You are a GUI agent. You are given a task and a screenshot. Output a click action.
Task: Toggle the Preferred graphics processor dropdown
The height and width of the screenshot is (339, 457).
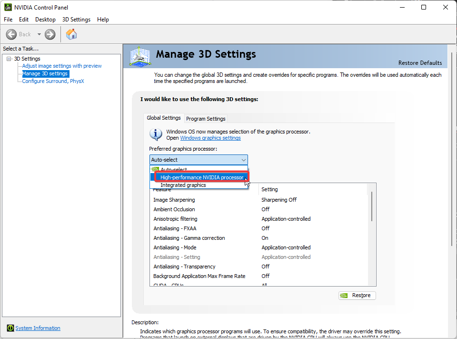pos(199,160)
